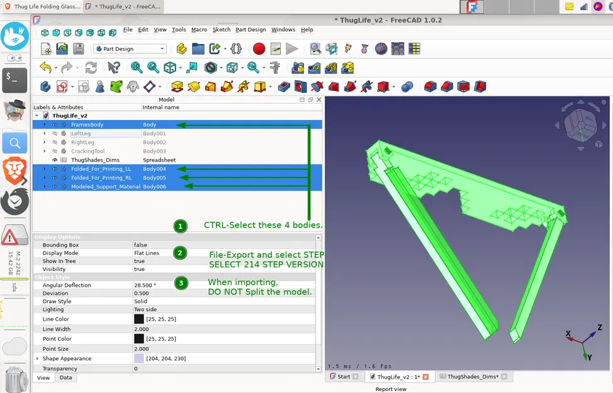Image resolution: width=613 pixels, height=393 pixels.
Task: Collapse the ThugLife_v2 document tree
Action: pos(38,116)
